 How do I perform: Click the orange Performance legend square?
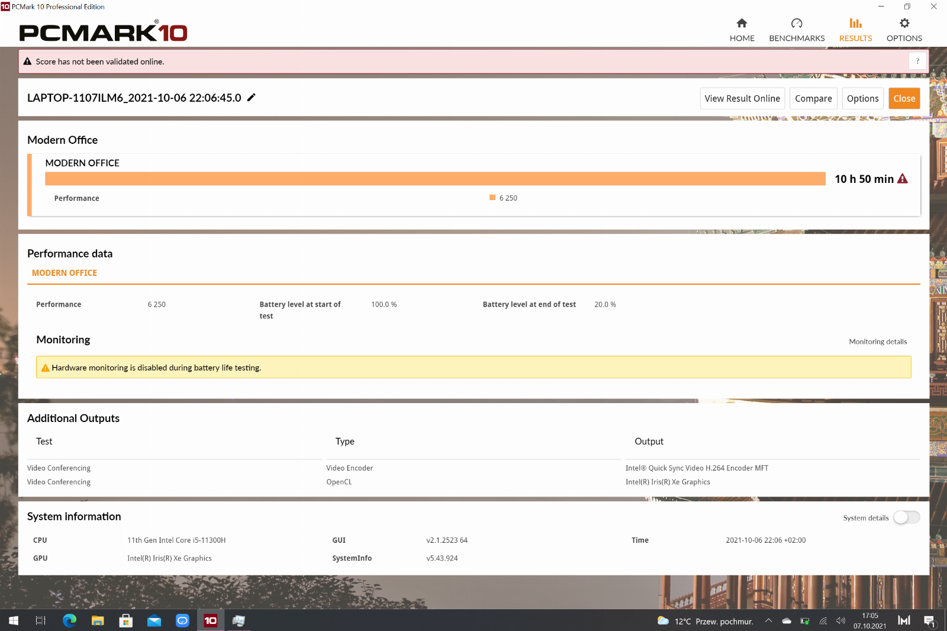coord(492,198)
